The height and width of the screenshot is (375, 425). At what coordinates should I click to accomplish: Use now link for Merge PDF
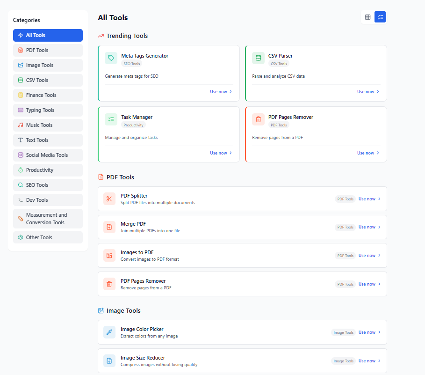click(x=369, y=227)
